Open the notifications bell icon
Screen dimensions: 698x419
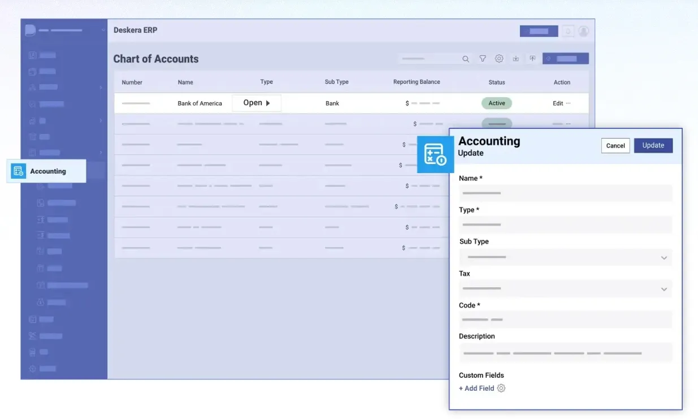point(568,31)
